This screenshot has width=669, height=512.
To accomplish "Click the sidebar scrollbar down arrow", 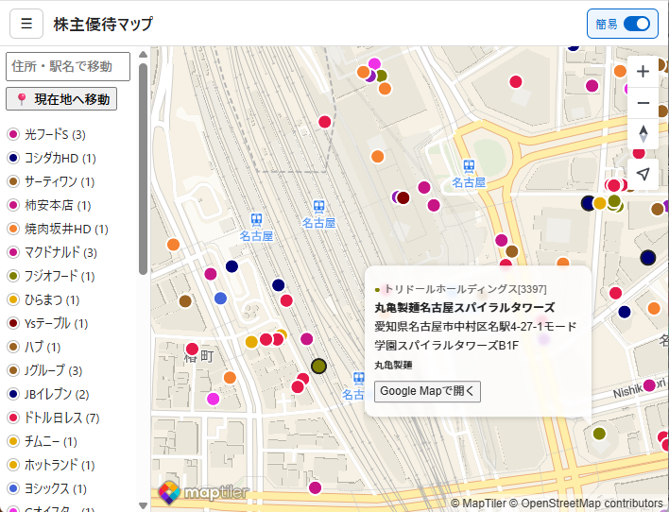I will (144, 505).
